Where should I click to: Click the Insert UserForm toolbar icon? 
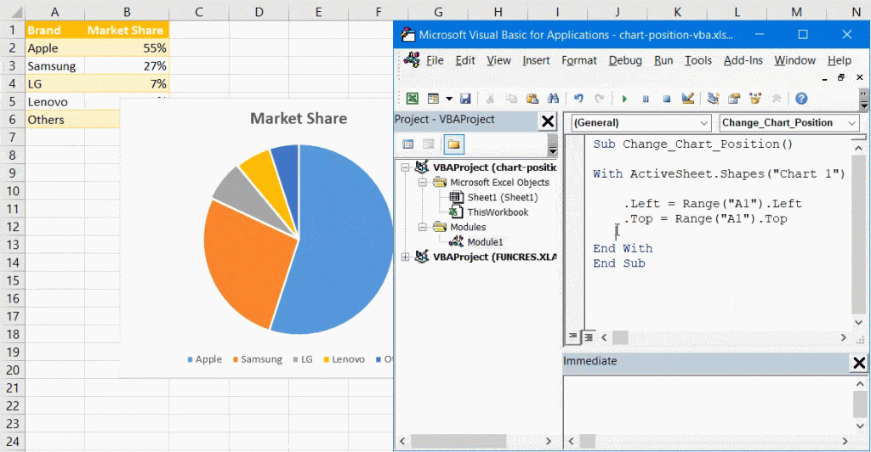tap(433, 99)
